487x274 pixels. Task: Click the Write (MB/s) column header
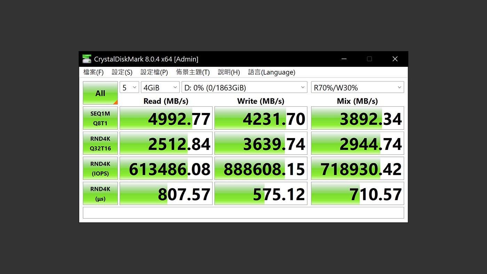pos(261,101)
